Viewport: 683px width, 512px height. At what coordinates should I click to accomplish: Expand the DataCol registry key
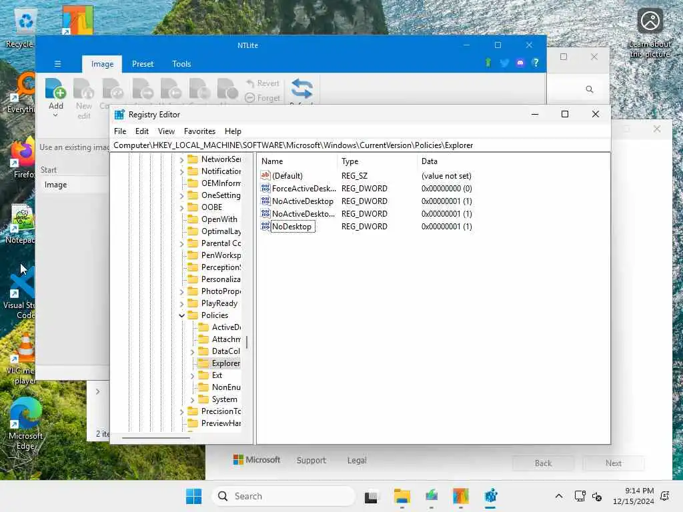(192, 351)
